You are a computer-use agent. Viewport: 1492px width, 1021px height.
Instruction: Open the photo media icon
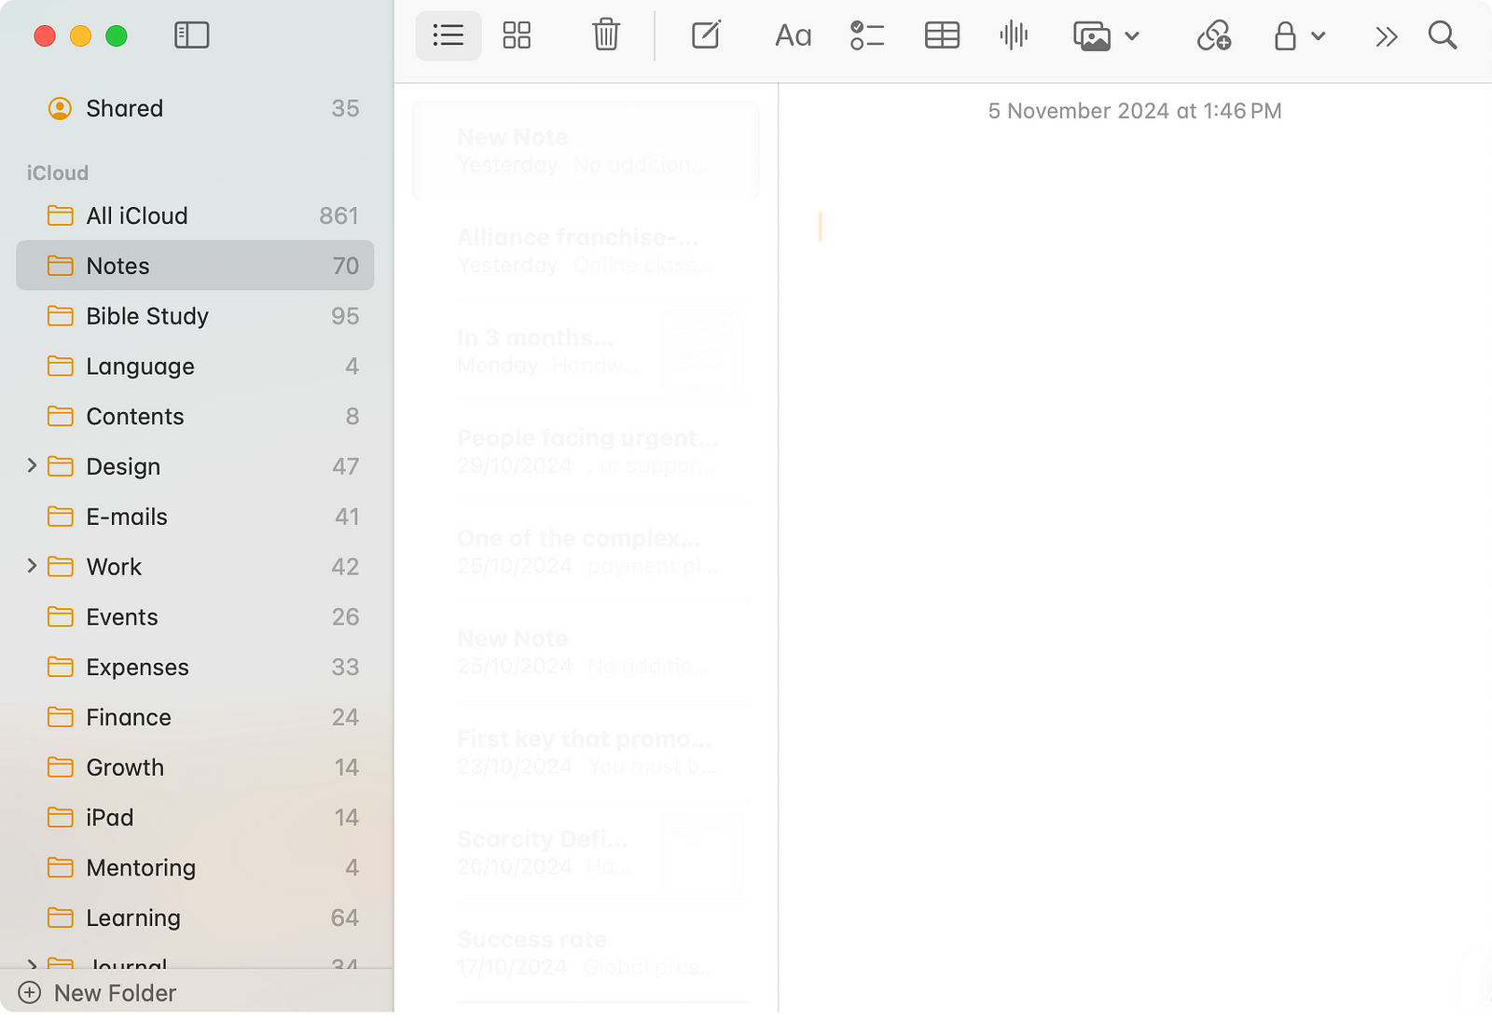point(1092,36)
